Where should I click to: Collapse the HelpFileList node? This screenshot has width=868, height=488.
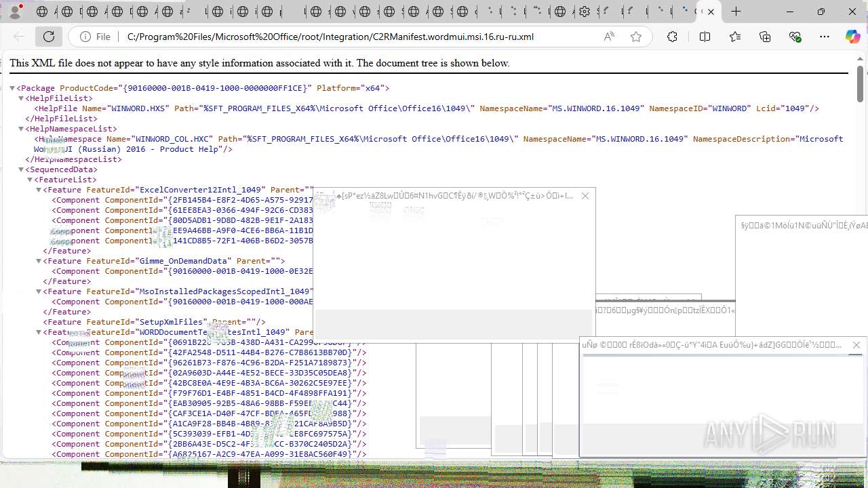pos(21,98)
